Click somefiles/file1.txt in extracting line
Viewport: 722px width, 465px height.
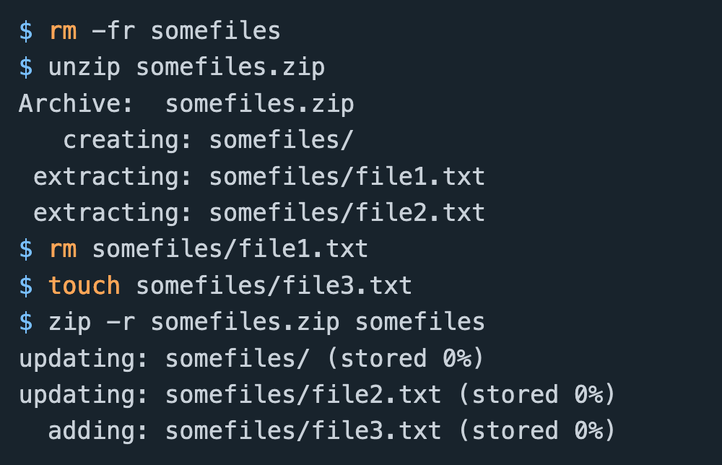pos(347,176)
